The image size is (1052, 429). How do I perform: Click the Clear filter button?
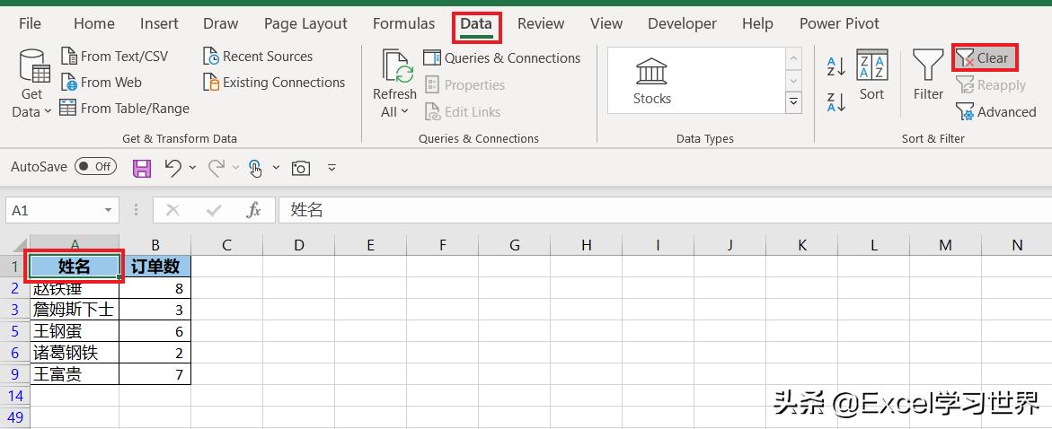click(984, 58)
